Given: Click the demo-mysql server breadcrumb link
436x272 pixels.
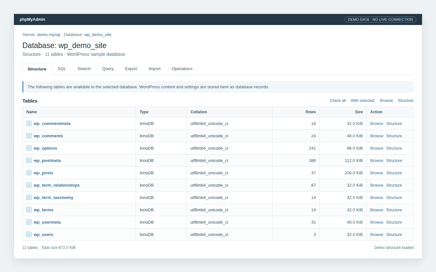Looking at the screenshot, I should pos(49,34).
